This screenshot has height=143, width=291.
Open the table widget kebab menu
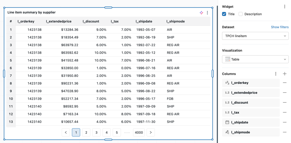[207, 13]
